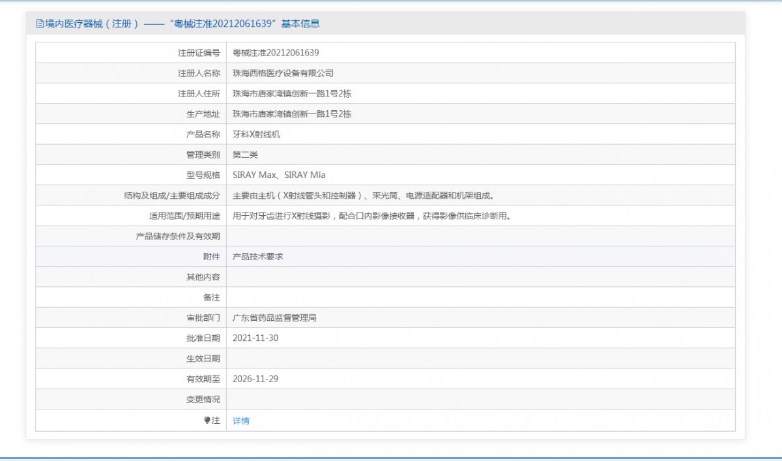This screenshot has height=461, width=782.
Task: Click the document icon in the header
Action: (x=40, y=24)
